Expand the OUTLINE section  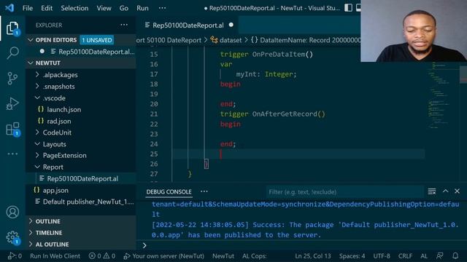click(x=81, y=221)
